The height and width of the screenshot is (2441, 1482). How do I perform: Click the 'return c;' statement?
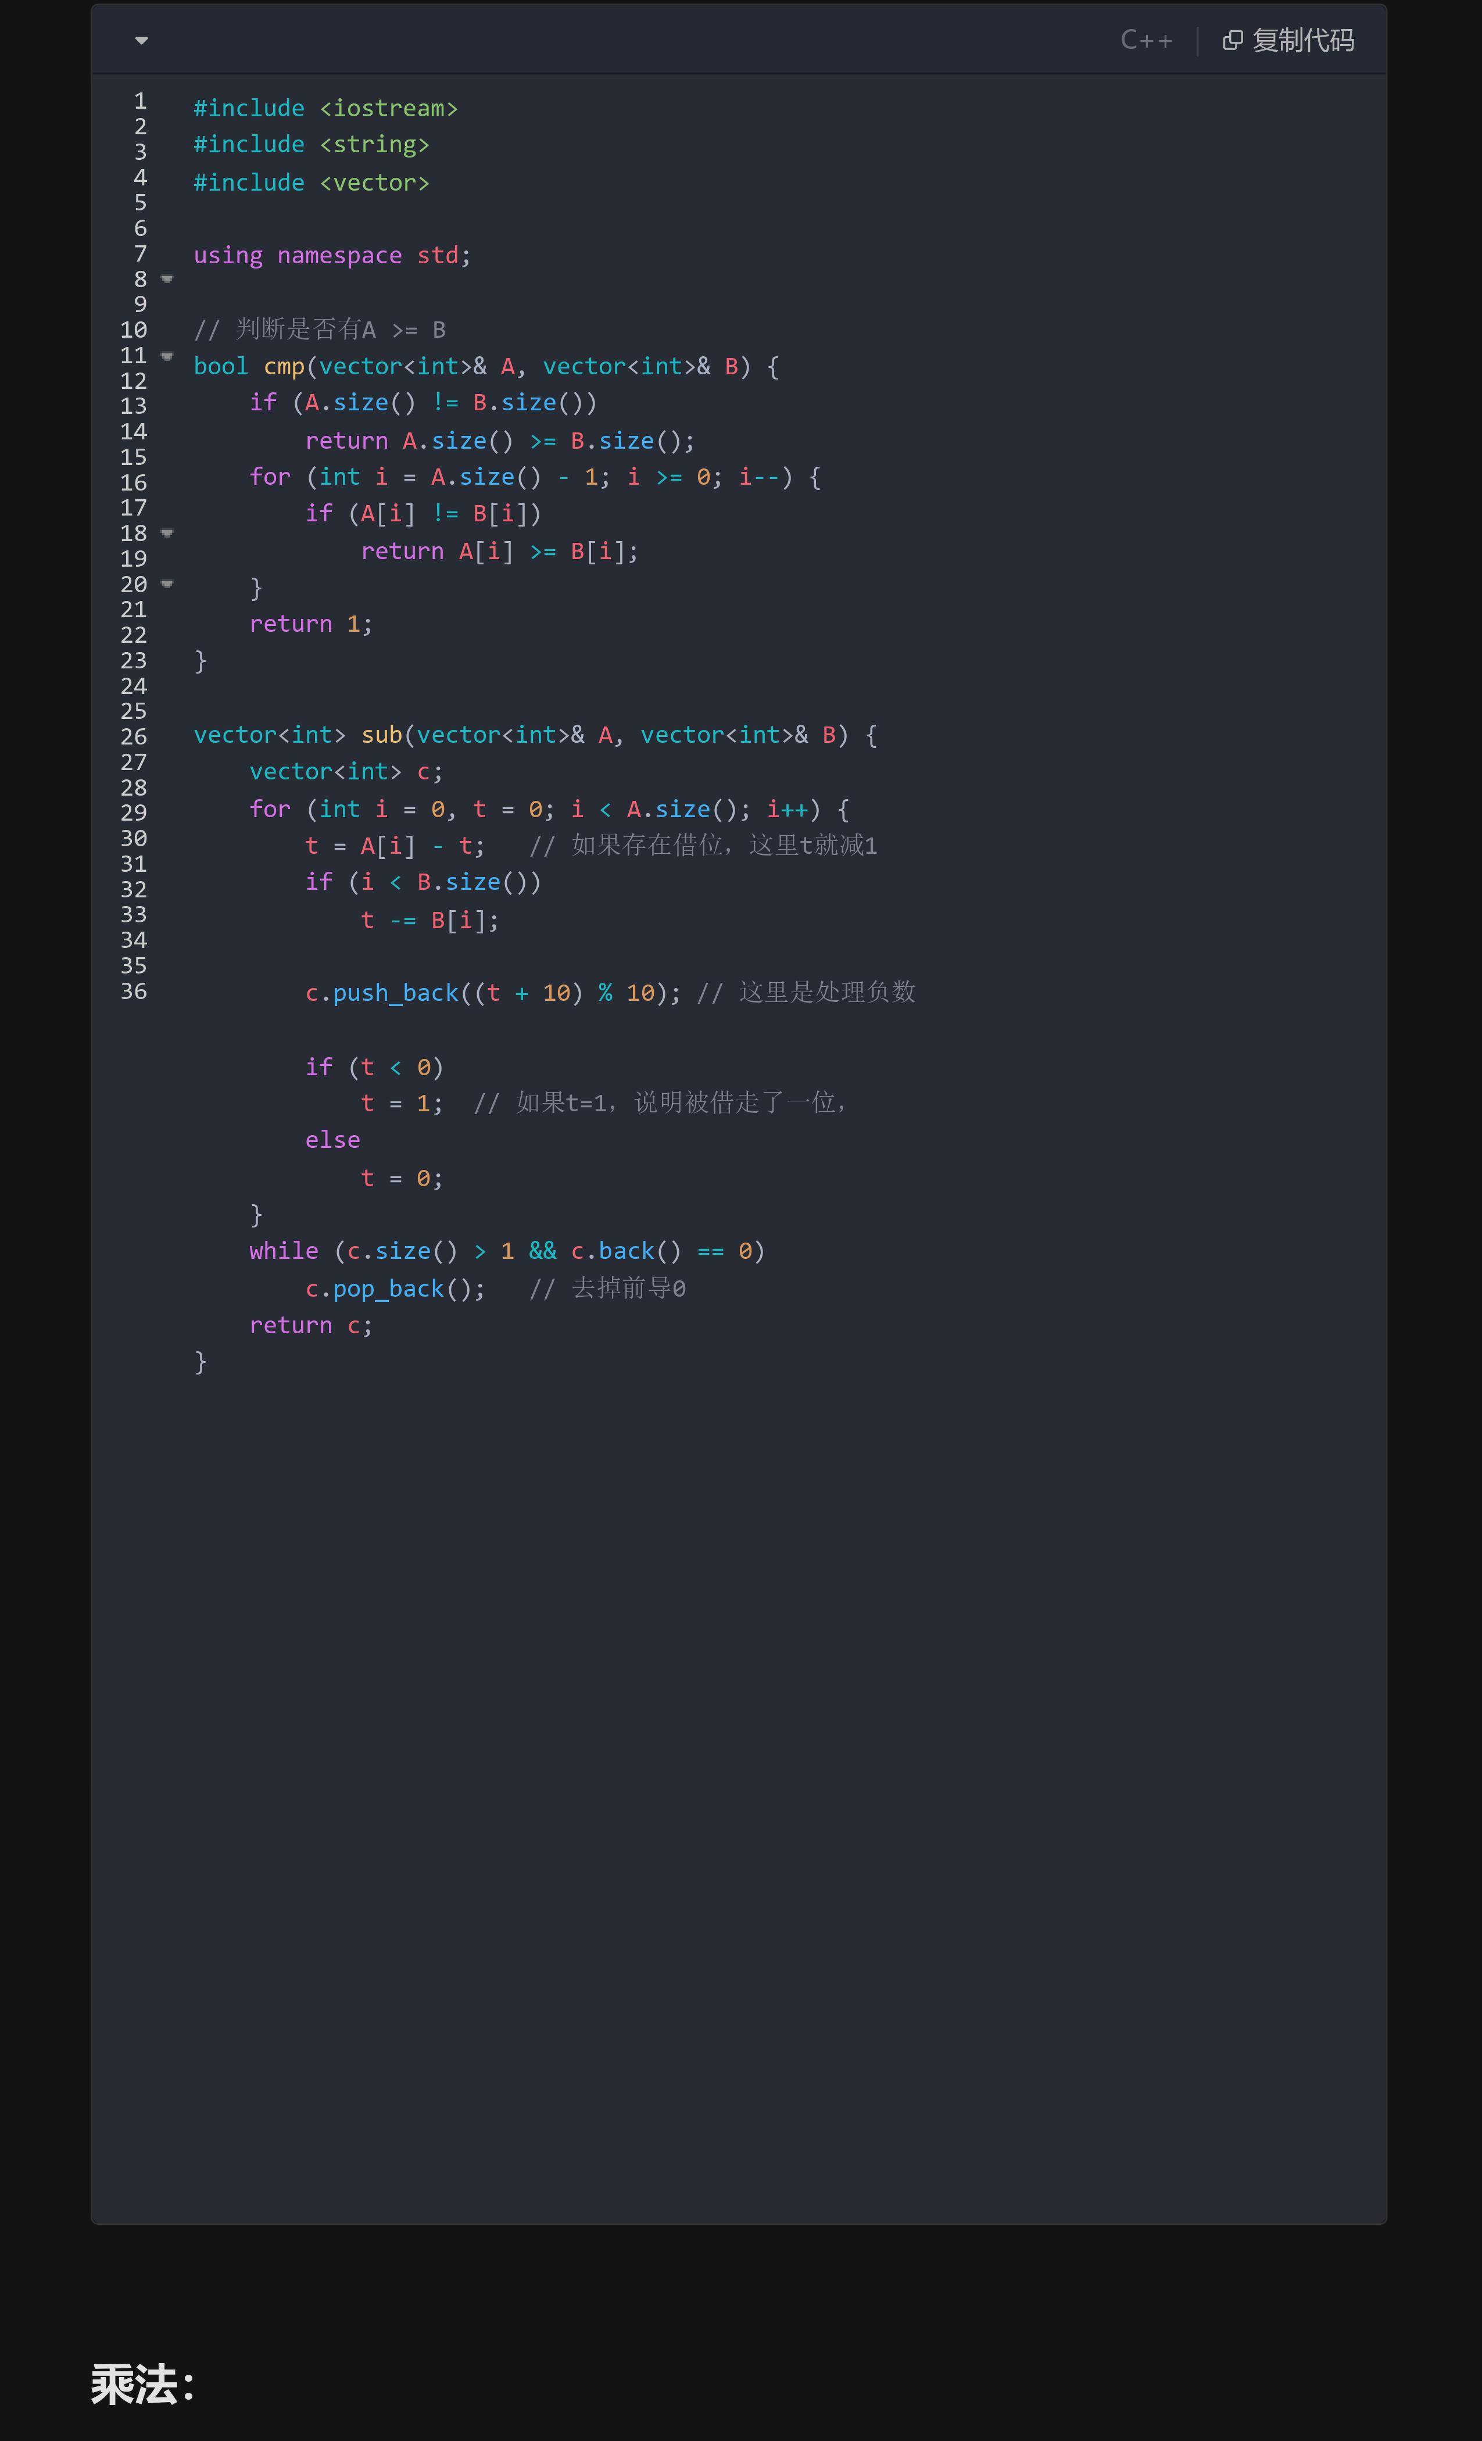310,1326
